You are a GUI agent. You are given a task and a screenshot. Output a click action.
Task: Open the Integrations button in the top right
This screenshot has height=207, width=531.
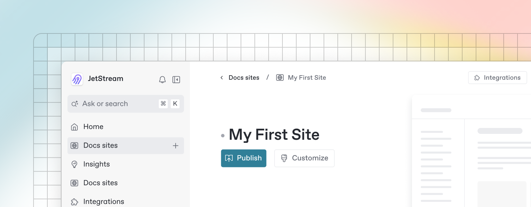497,78
